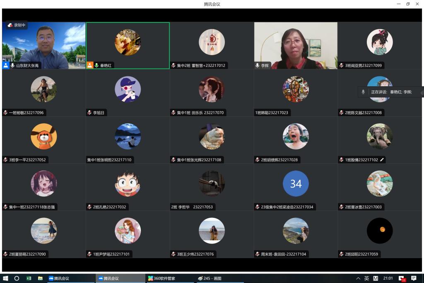Open the 英 input language switcher
This screenshot has width=424, height=283.
click(x=366, y=278)
